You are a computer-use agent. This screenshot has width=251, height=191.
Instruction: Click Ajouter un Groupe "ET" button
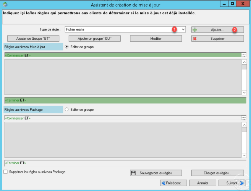point(33,39)
